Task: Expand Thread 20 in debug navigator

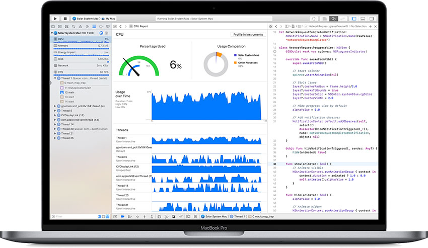Action: (x=55, y=129)
